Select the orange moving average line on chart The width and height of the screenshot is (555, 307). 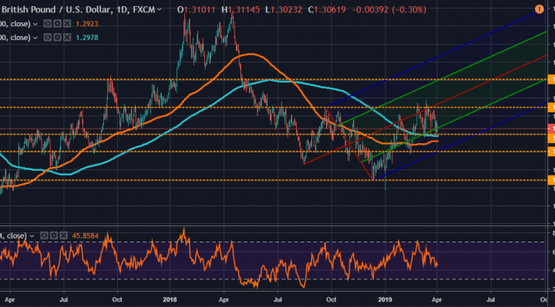coord(251,54)
